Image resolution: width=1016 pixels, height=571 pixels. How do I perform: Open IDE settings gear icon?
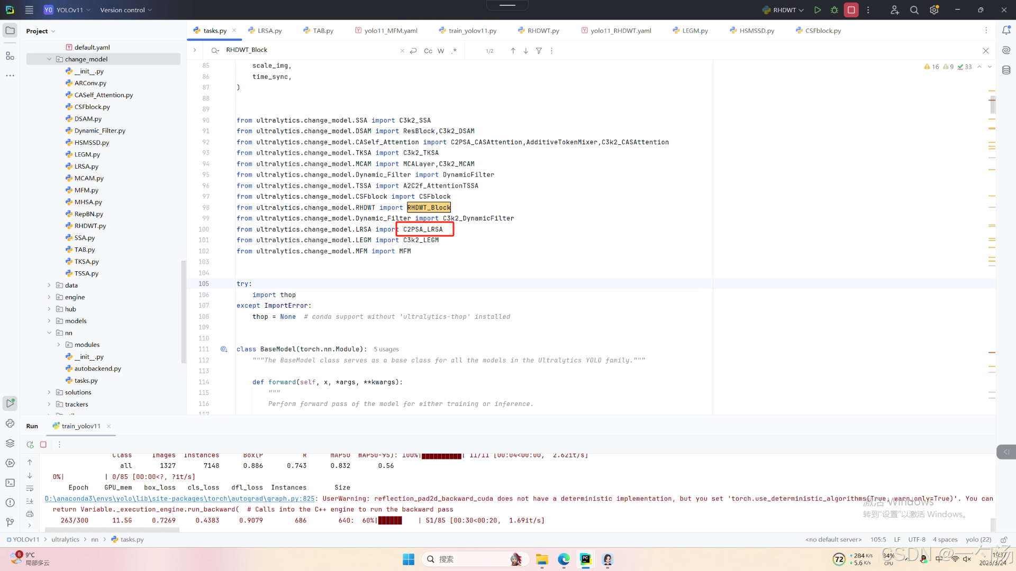tap(934, 10)
